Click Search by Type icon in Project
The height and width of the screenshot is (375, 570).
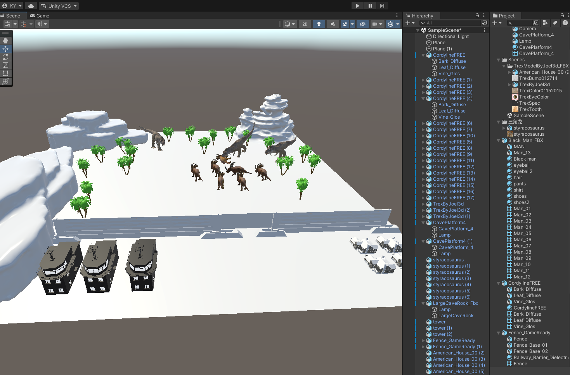click(545, 23)
